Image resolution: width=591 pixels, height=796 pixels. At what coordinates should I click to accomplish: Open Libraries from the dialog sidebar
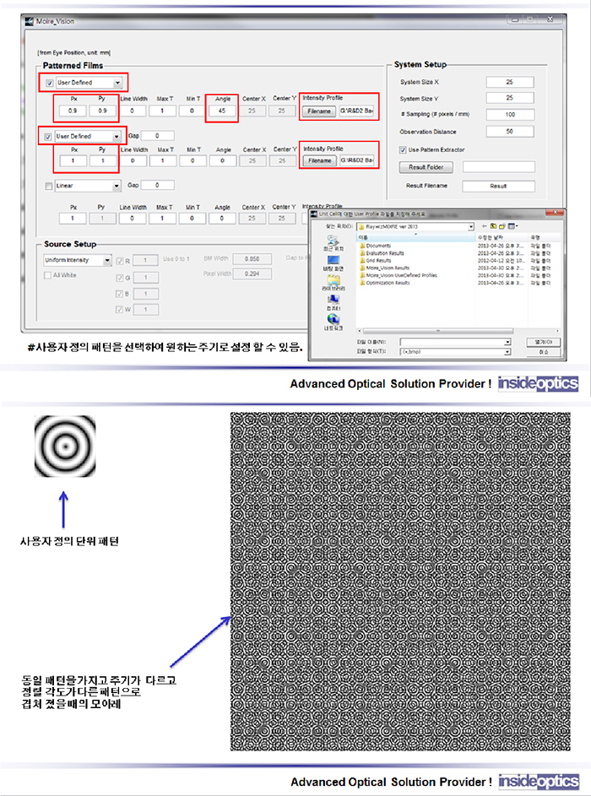333,286
